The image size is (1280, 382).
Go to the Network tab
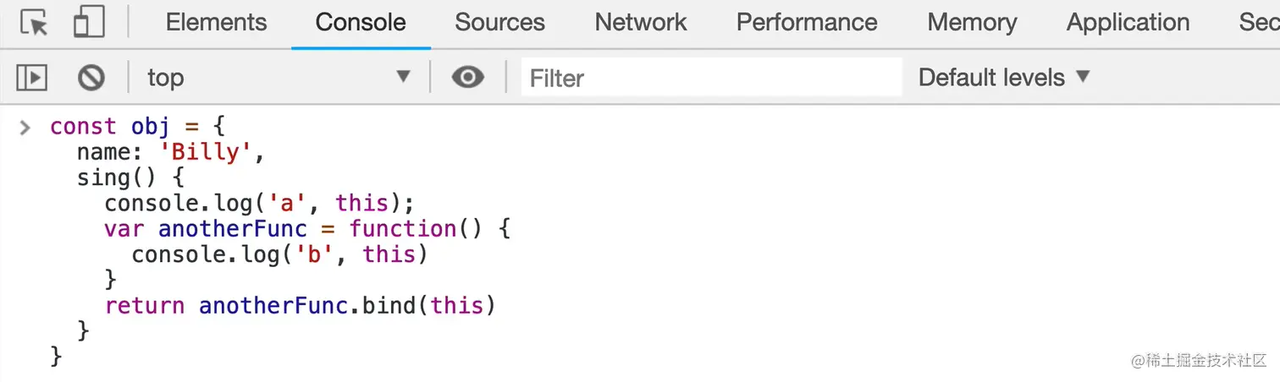(x=641, y=23)
